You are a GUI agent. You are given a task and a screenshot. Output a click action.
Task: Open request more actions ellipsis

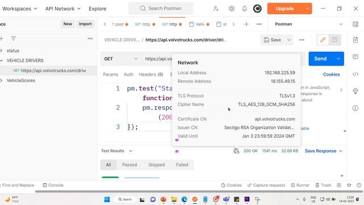tap(301, 40)
